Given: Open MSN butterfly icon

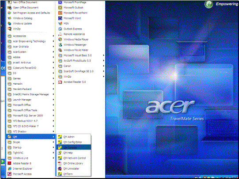Looking at the screenshot, I should pyautogui.click(x=60, y=23).
